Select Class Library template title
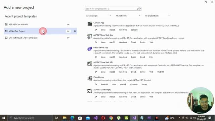Viewport: 215px width, 121px height. click(x=98, y=77)
